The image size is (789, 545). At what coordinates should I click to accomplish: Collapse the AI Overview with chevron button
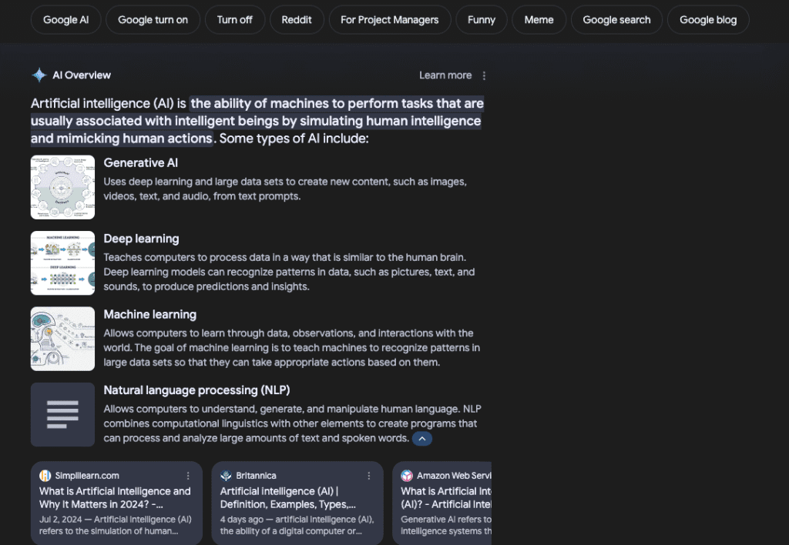pos(421,439)
